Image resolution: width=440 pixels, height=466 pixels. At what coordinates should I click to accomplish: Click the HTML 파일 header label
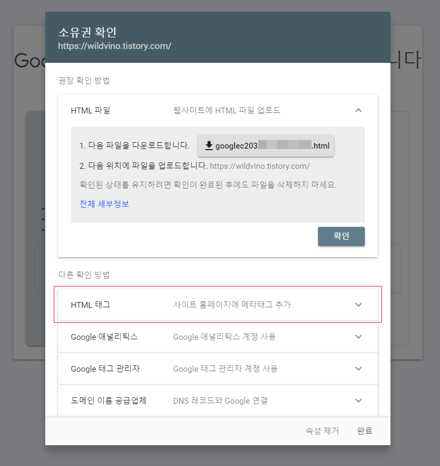click(x=91, y=111)
